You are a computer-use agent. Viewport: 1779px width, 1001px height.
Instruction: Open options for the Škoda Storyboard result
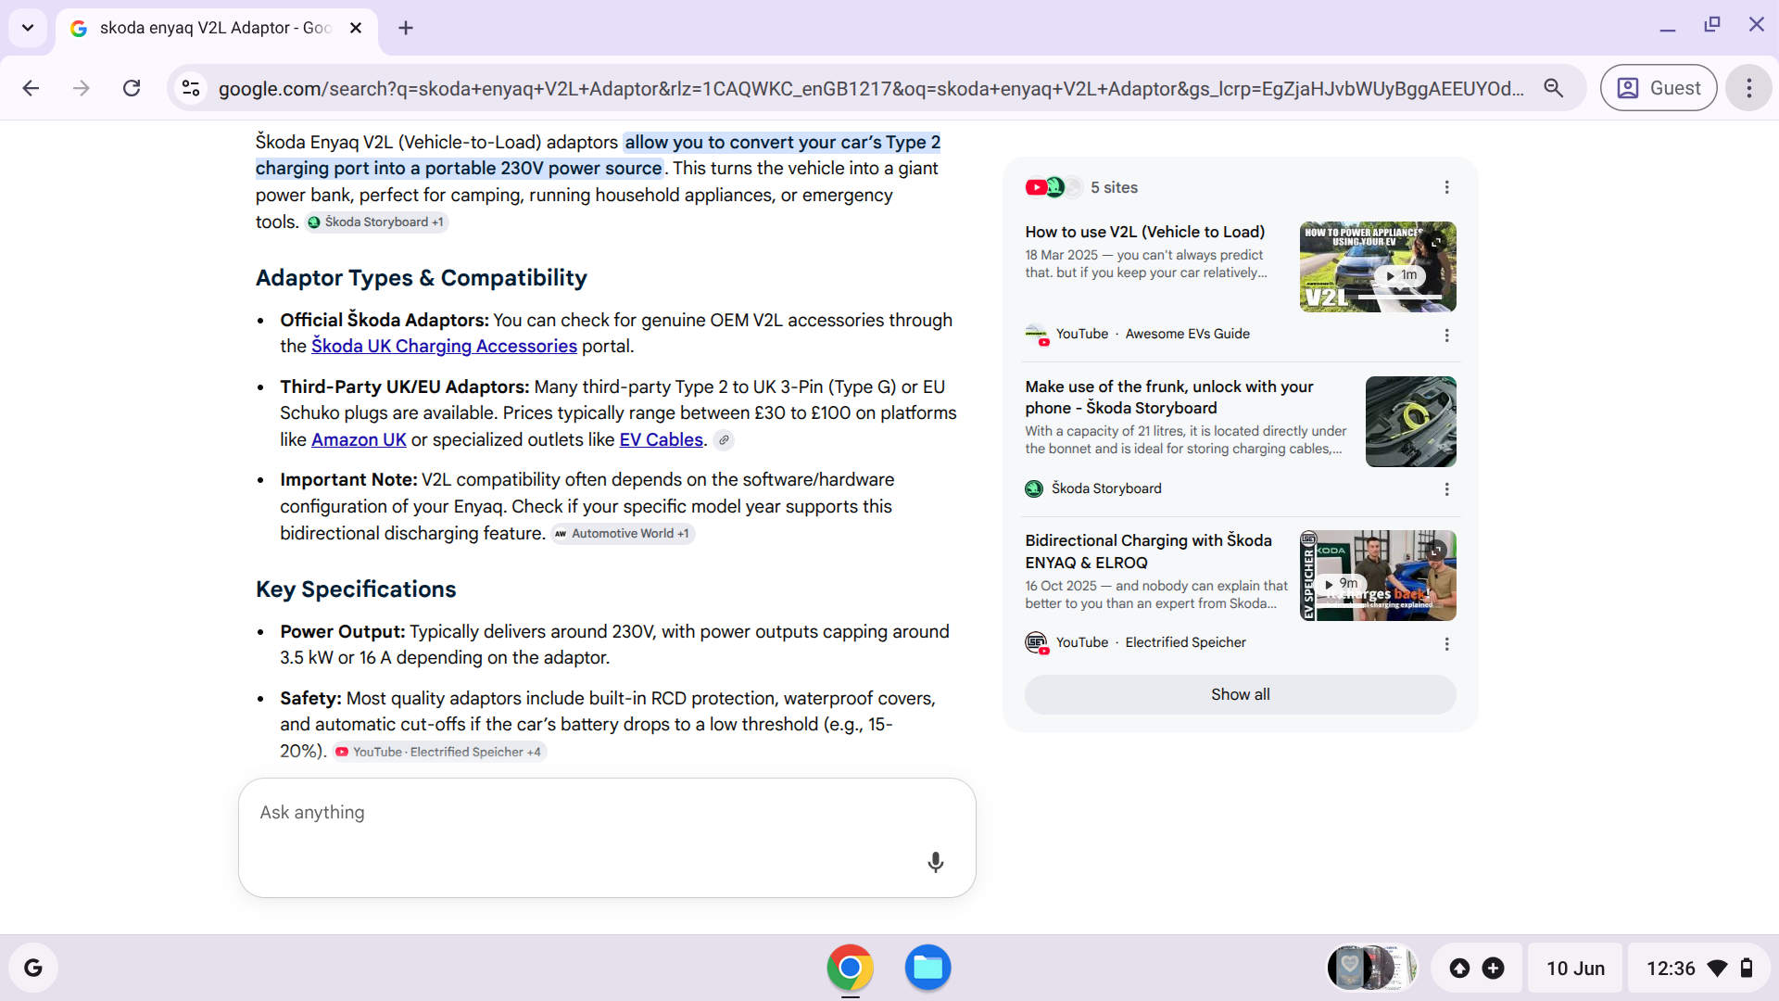tap(1446, 489)
